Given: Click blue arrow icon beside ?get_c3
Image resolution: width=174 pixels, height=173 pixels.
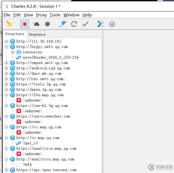Looking at the screenshot, I should [19, 143].
